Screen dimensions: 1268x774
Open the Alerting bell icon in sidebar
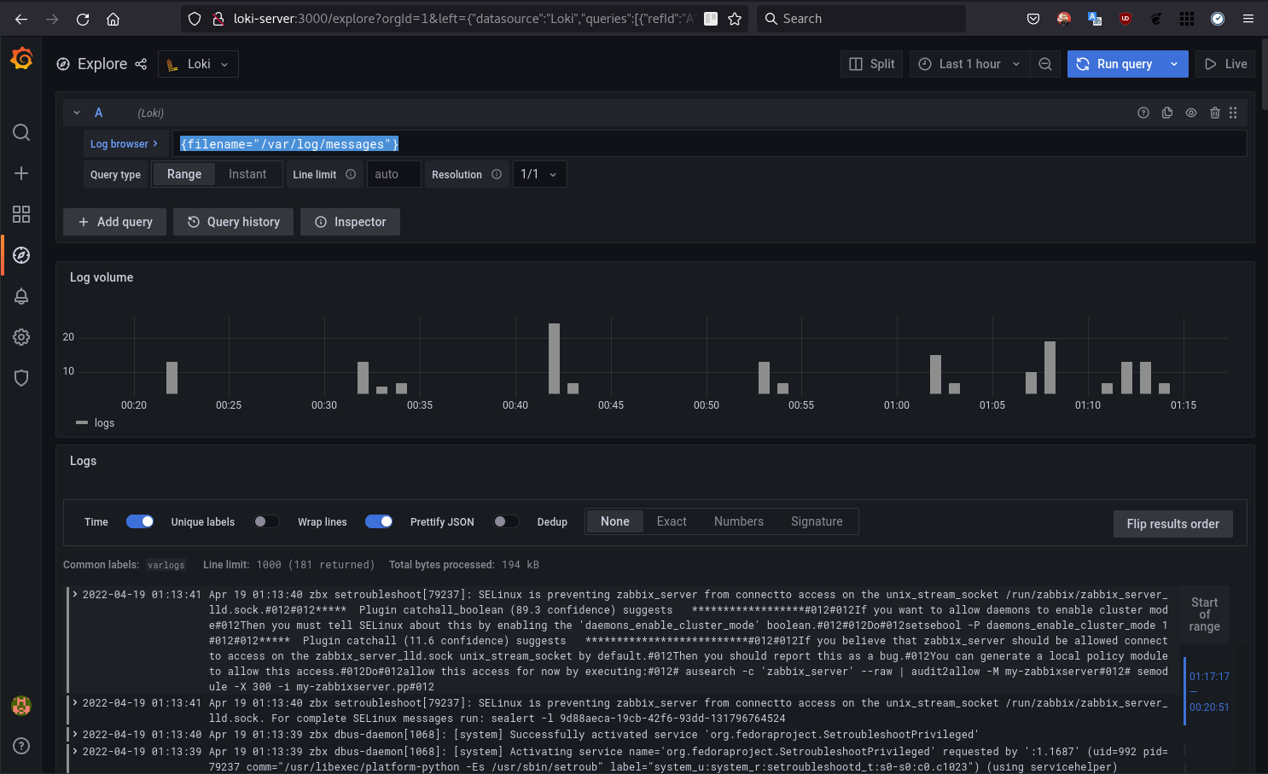coord(21,296)
